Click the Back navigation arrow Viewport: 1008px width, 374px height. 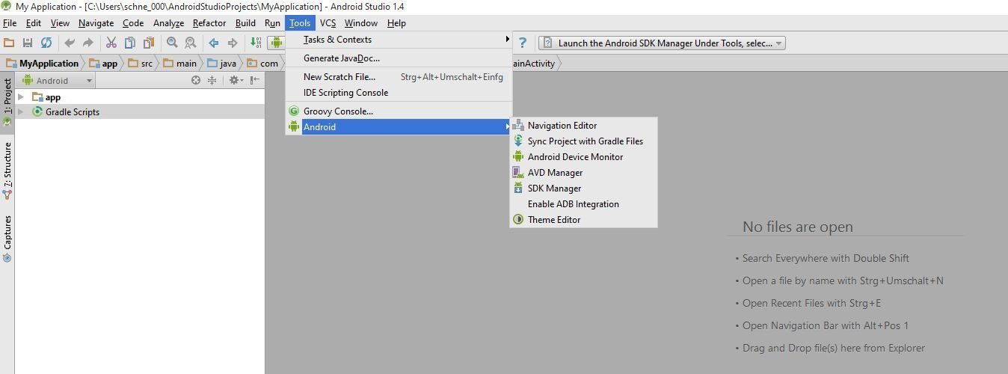click(214, 43)
